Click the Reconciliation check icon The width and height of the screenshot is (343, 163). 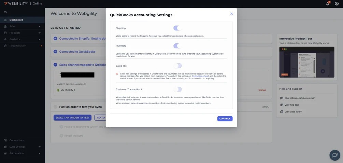point(5,46)
